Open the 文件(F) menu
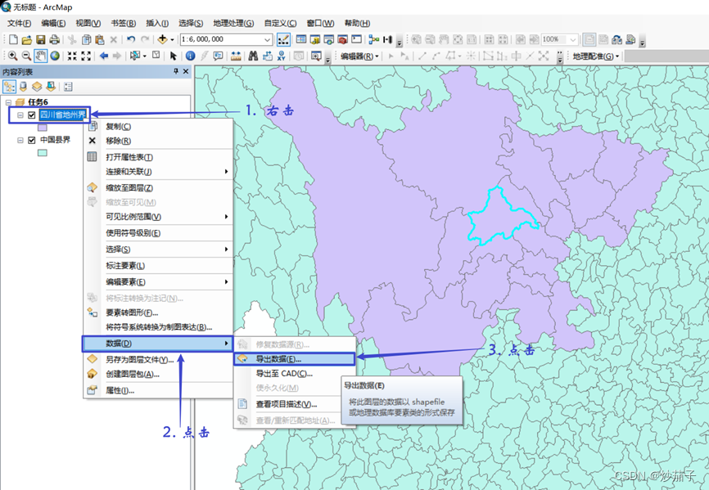 (x=19, y=23)
